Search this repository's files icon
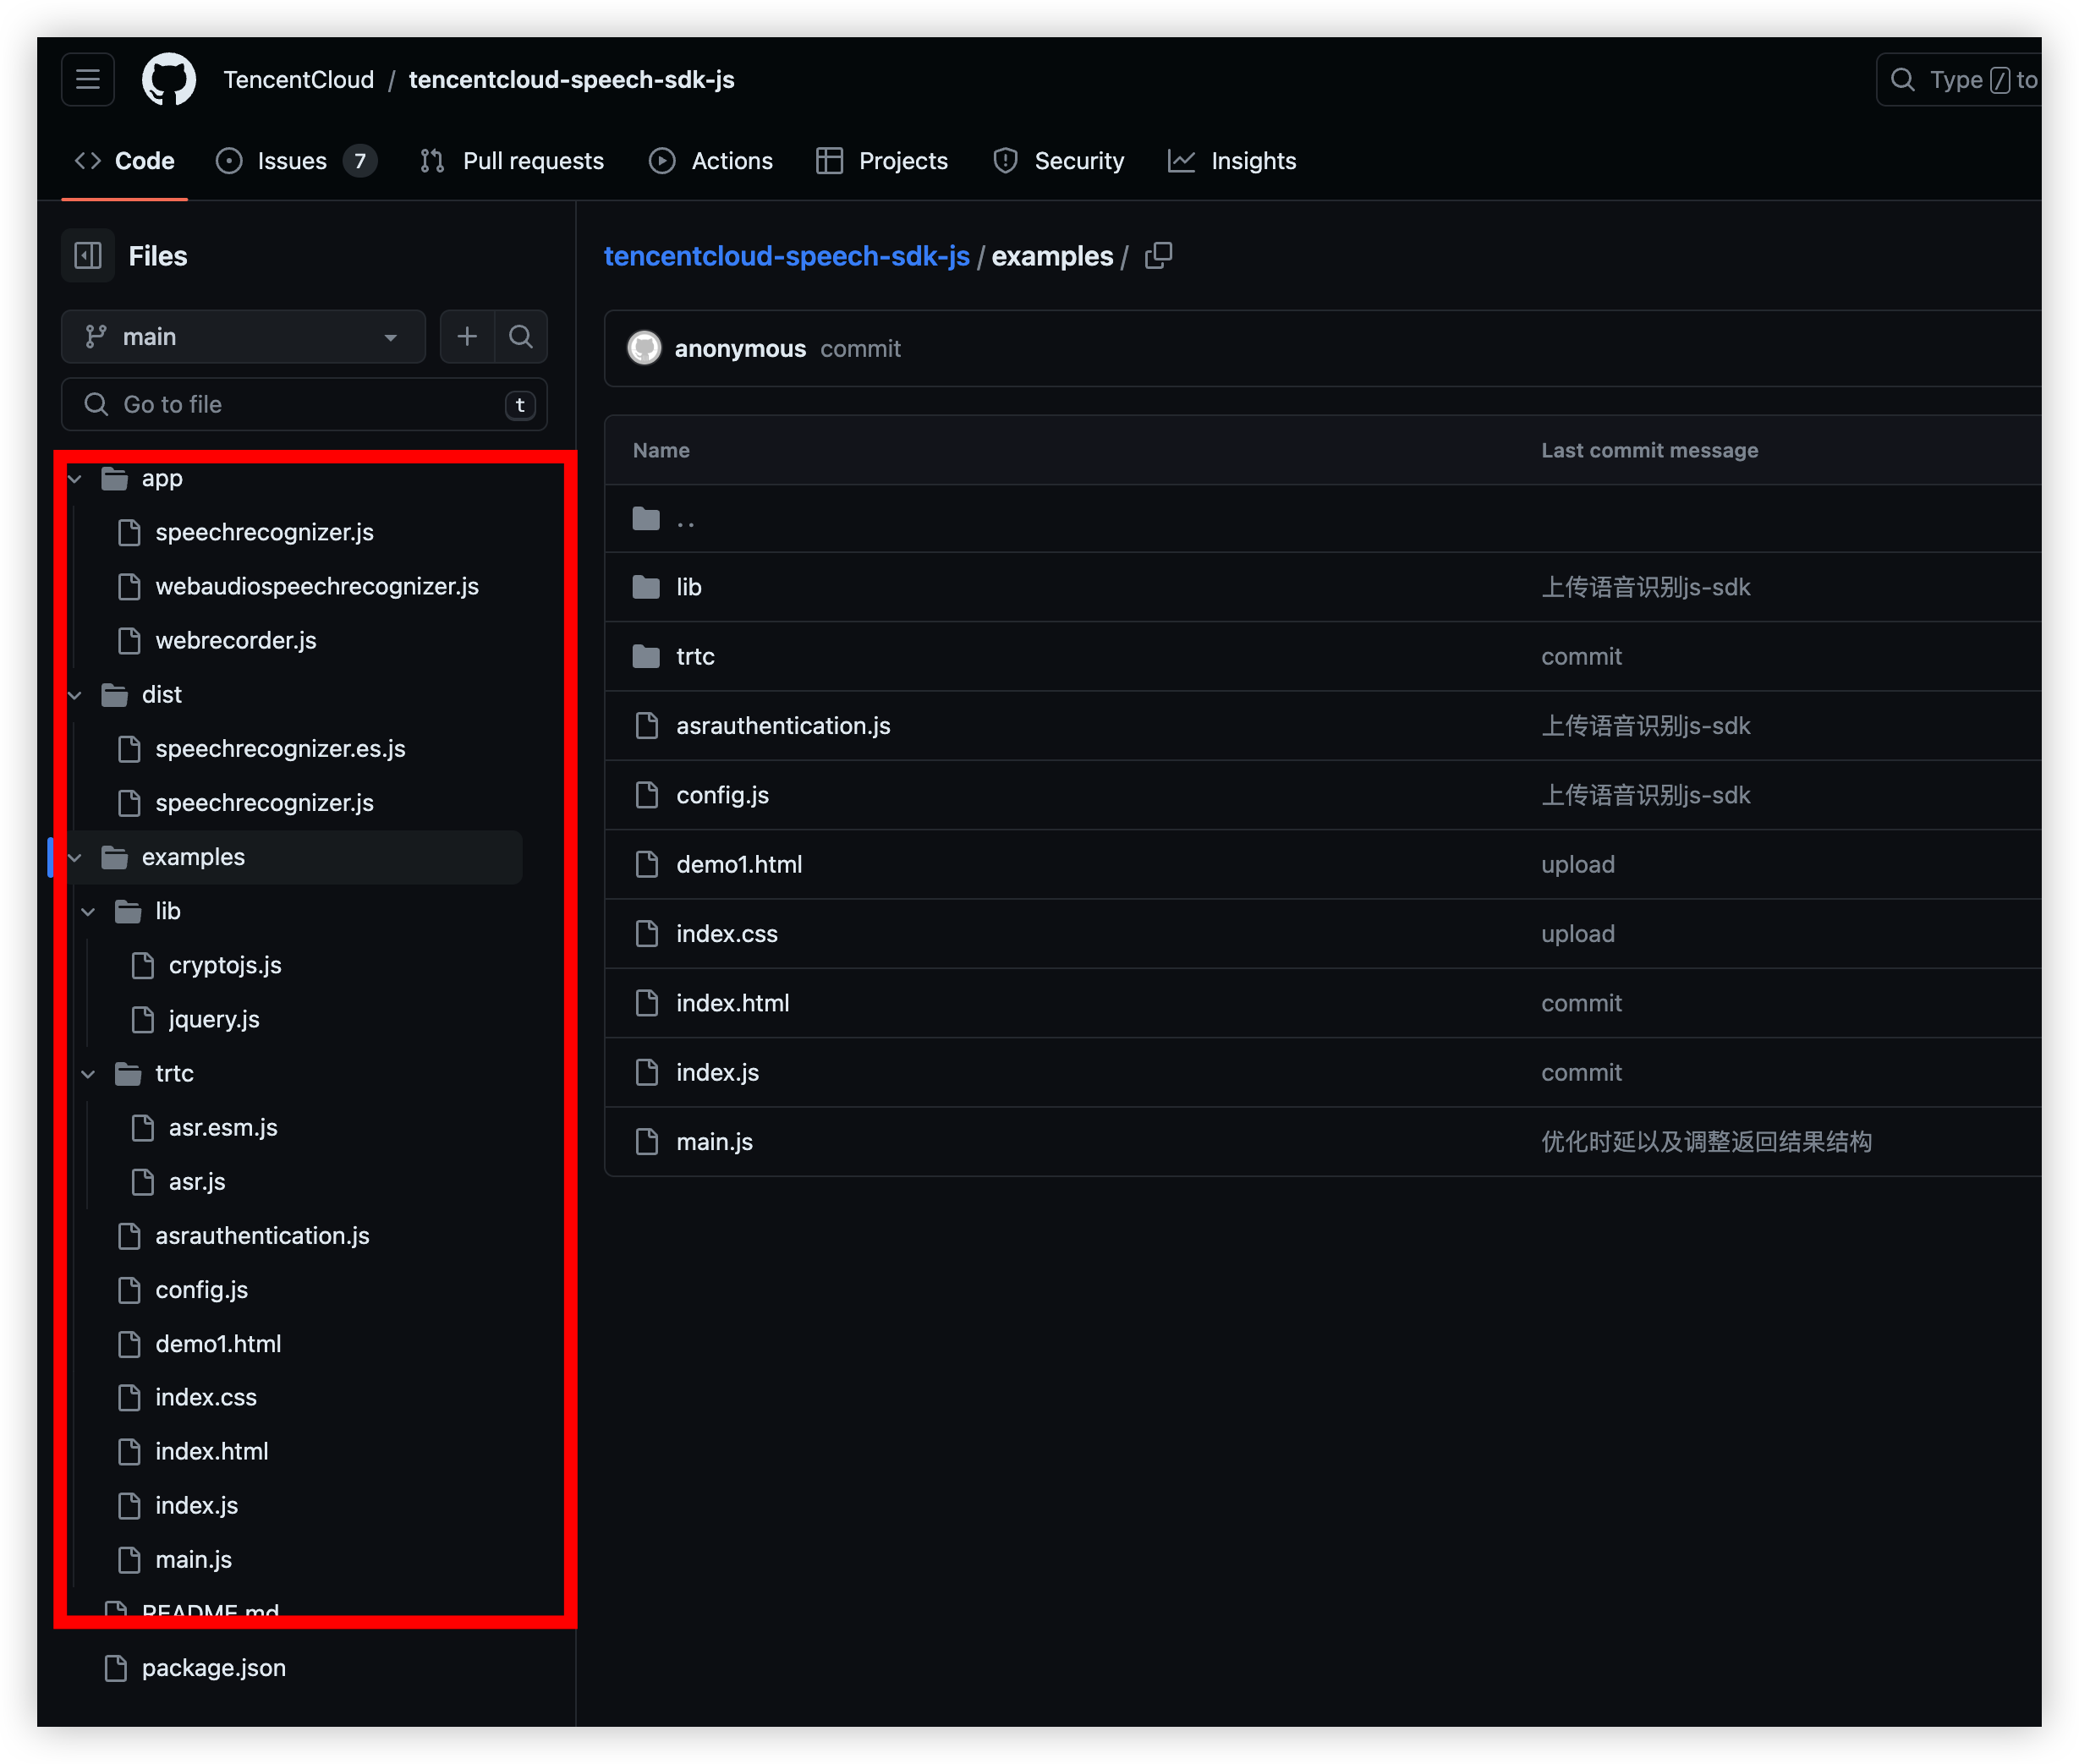 pyautogui.click(x=520, y=337)
